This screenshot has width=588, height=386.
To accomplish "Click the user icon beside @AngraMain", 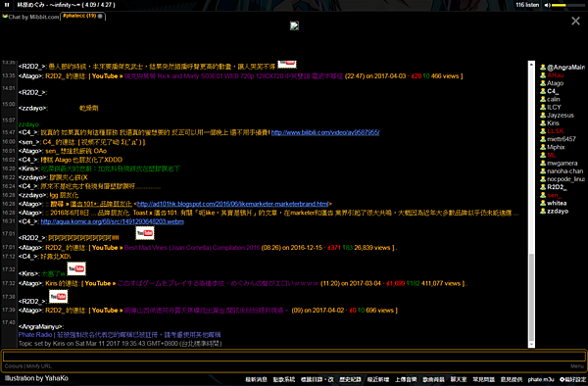I will [x=543, y=67].
